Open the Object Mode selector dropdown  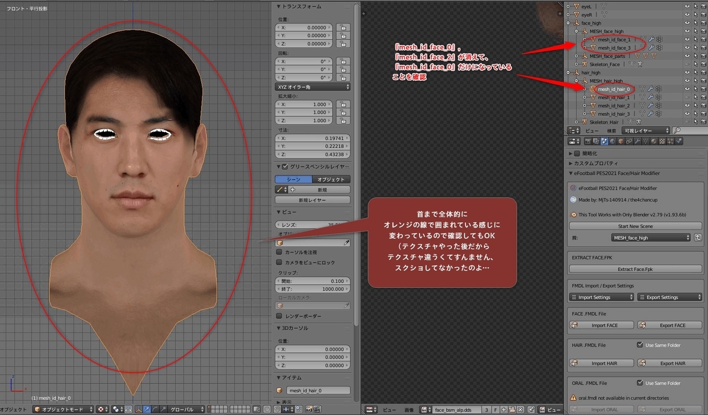pyautogui.click(x=62, y=409)
